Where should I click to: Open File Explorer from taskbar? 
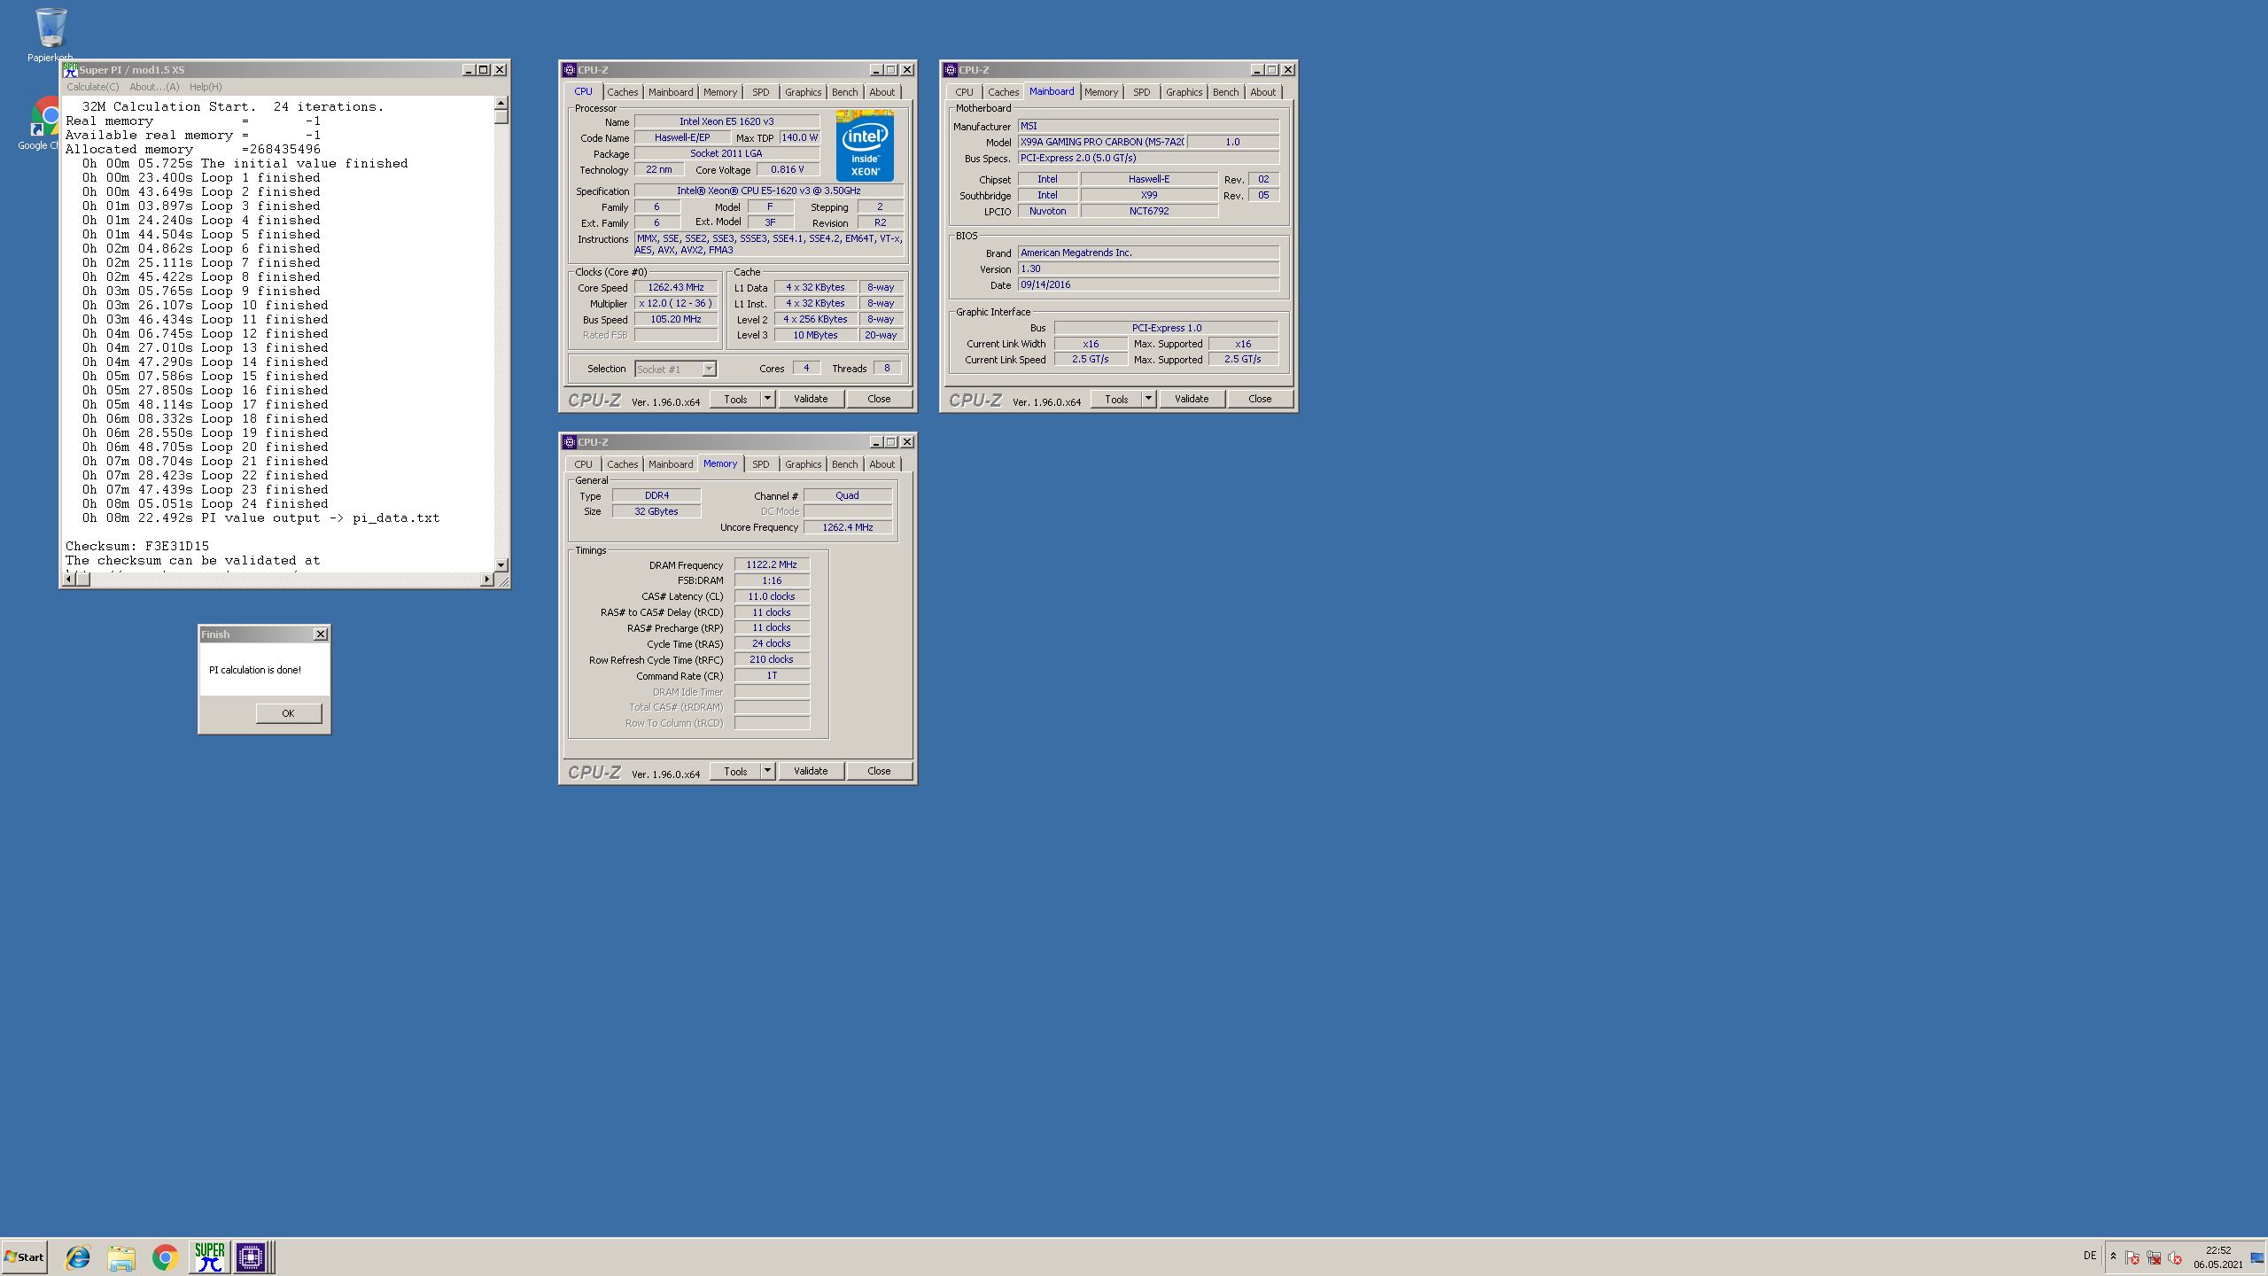click(121, 1257)
